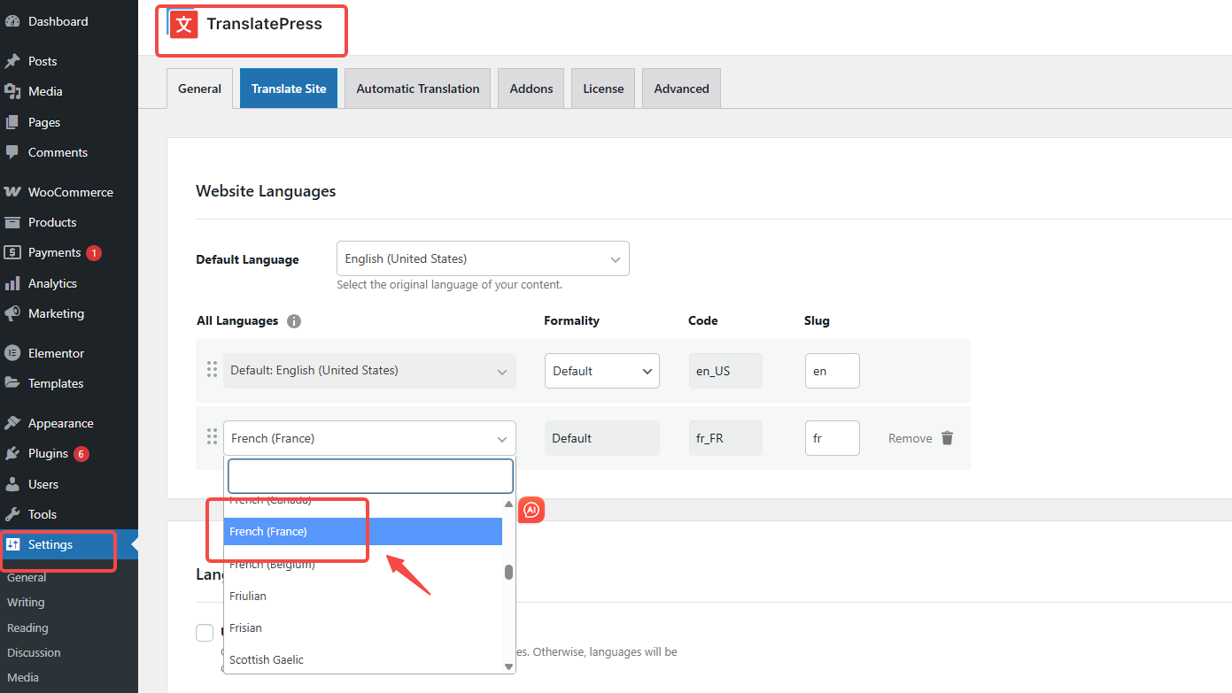Click the Remove link for French
The width and height of the screenshot is (1232, 693).
(x=910, y=438)
